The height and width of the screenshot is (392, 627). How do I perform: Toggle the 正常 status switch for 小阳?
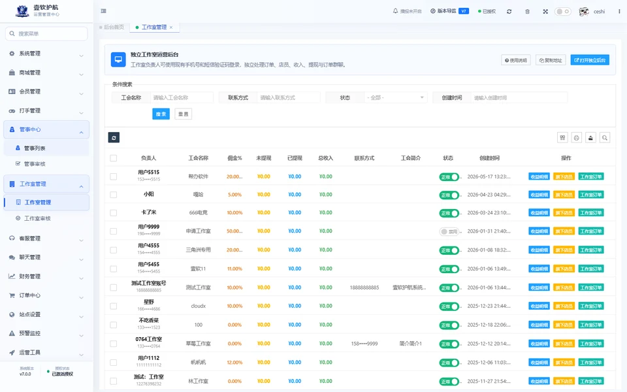pos(449,195)
